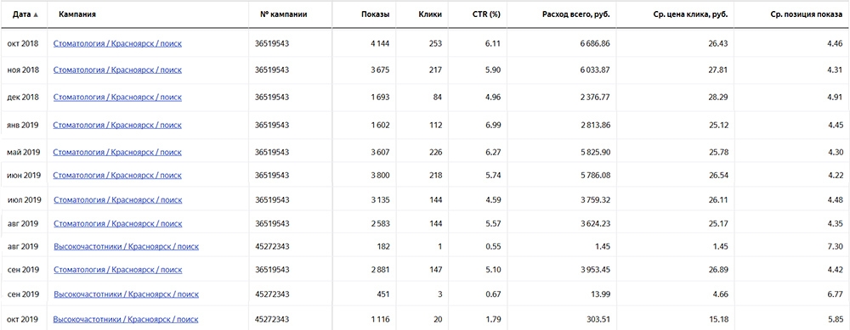The height and width of the screenshot is (330, 850).
Task: Open Высокочастотники campaign link for сен 2019
Action: pyautogui.click(x=127, y=294)
